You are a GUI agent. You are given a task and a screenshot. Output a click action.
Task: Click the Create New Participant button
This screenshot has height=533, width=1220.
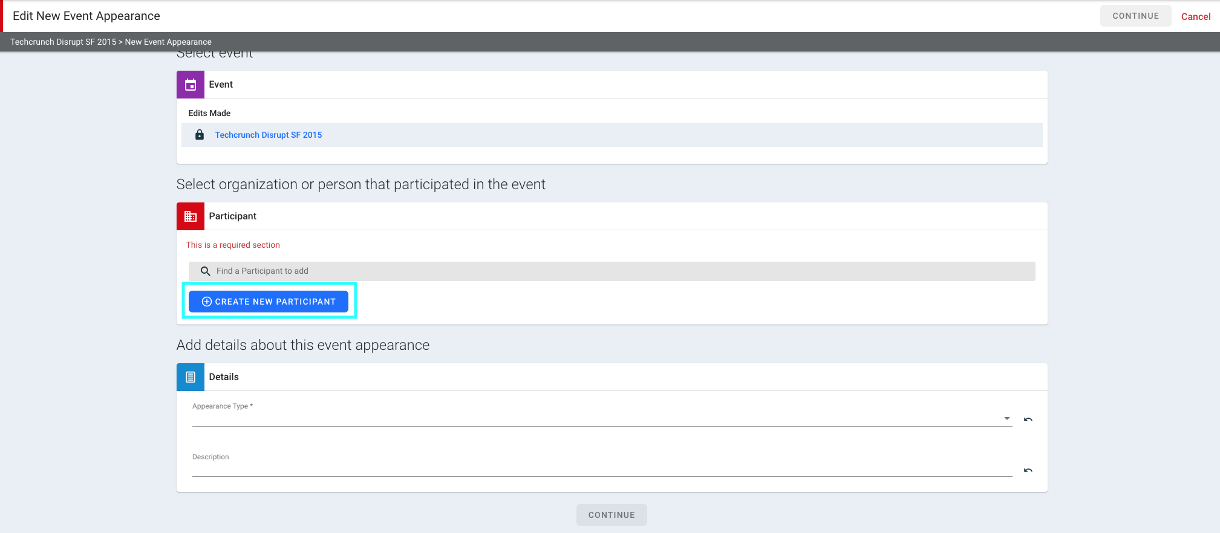[269, 302]
